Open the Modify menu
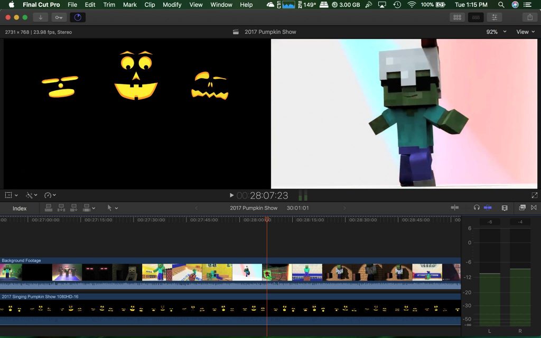This screenshot has height=338, width=541. 172,5
